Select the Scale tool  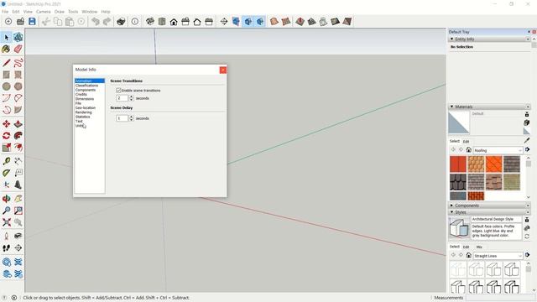(x=6, y=148)
